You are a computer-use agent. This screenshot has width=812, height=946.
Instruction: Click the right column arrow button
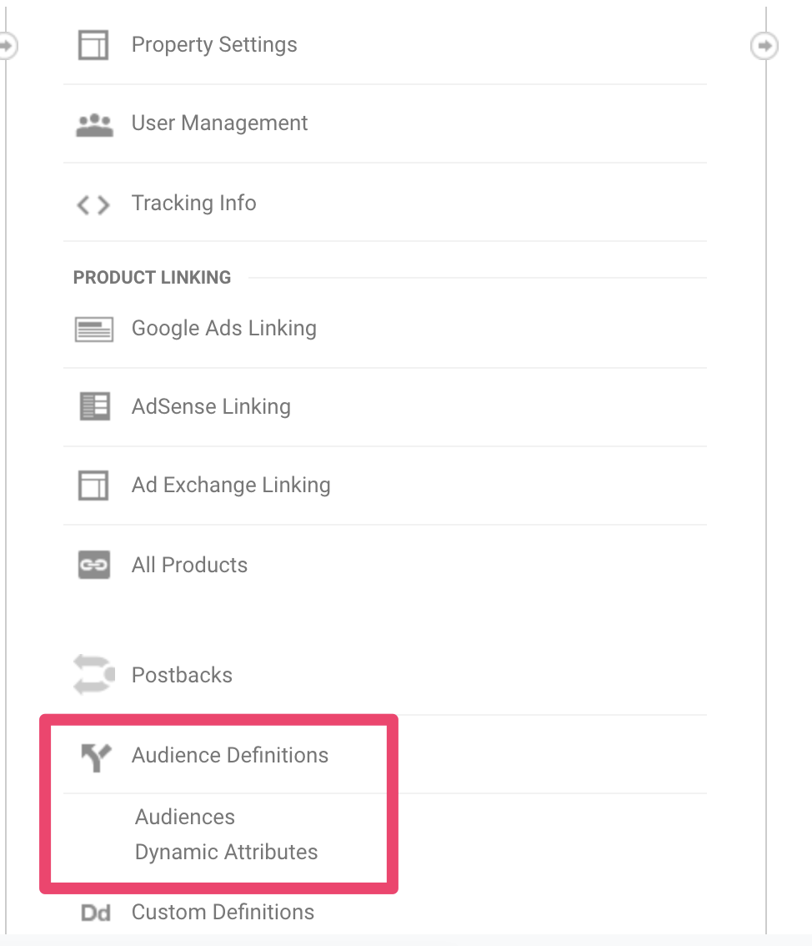click(764, 45)
